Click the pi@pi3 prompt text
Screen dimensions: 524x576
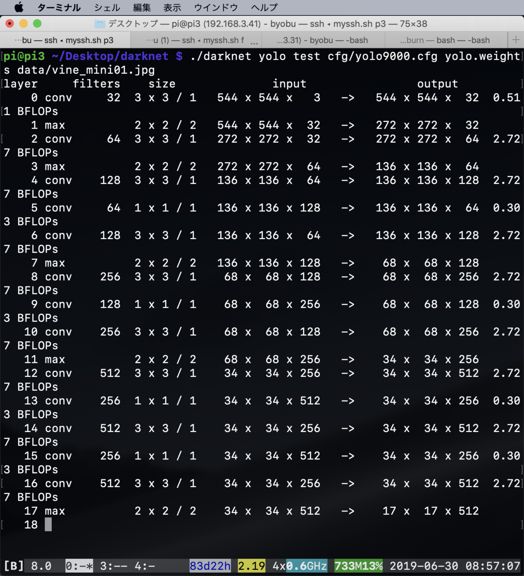[24, 56]
